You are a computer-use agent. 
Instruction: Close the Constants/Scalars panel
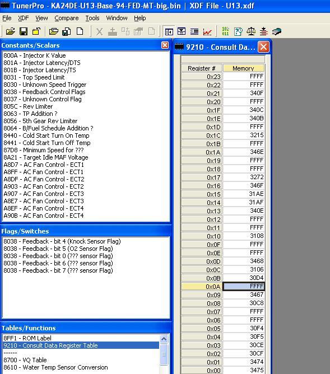(165, 45)
